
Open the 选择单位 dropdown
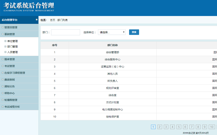112,32
